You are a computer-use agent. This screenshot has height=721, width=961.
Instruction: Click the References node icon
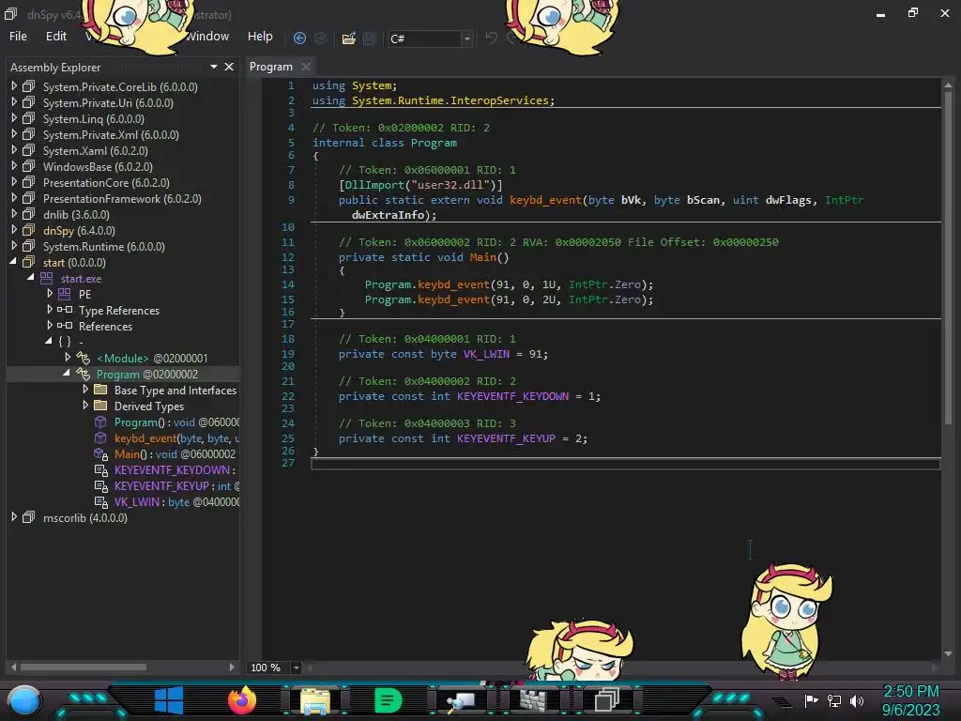pyautogui.click(x=65, y=326)
